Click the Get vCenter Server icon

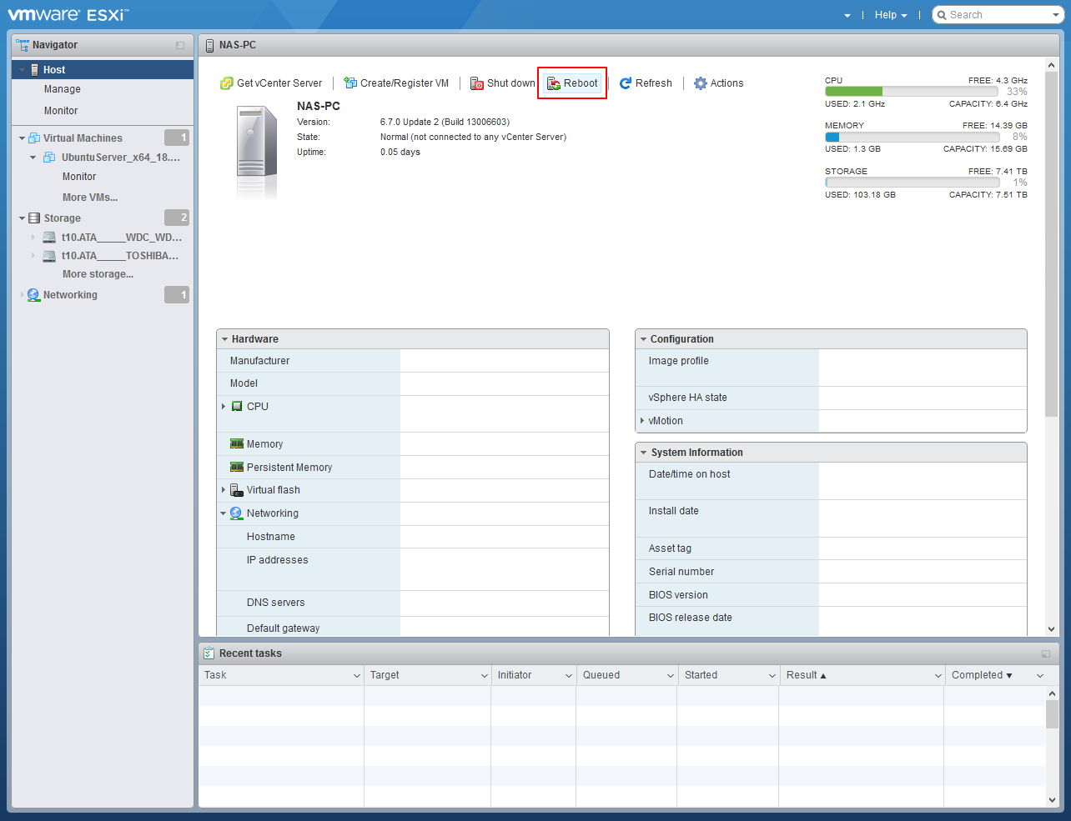pos(226,83)
